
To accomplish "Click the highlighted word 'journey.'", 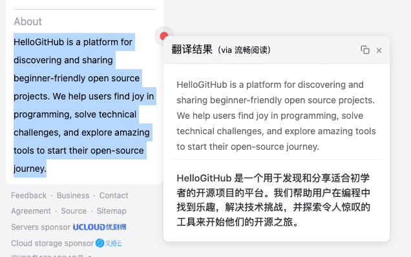I will 30,169.
